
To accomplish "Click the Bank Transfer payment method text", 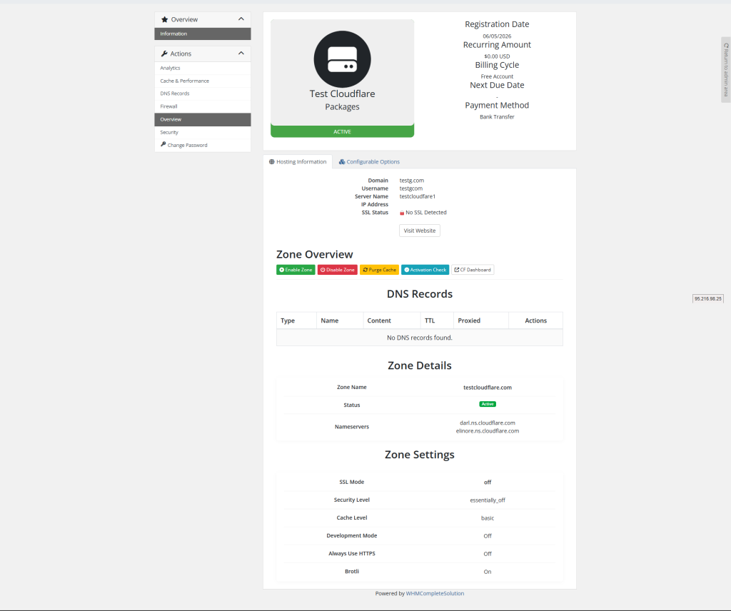I will (x=497, y=117).
